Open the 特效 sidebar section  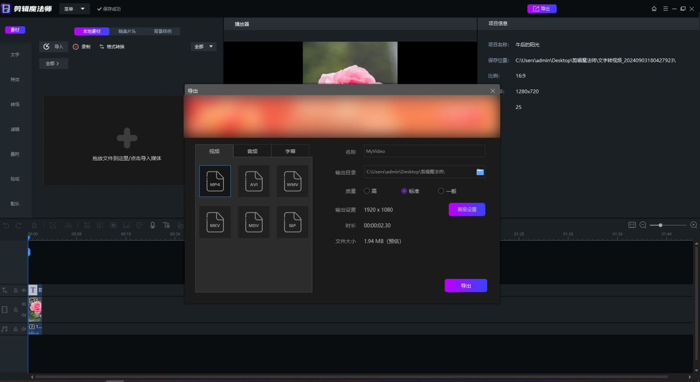coord(15,80)
